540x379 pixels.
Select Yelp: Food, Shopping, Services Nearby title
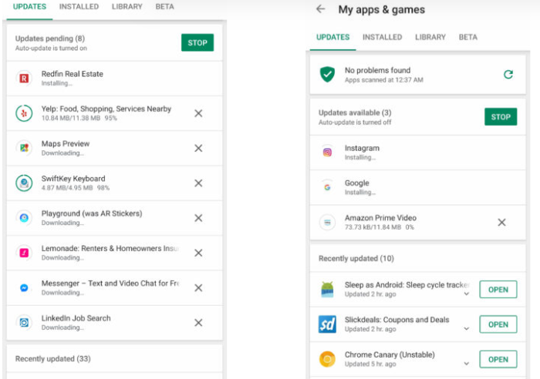pyautogui.click(x=106, y=109)
